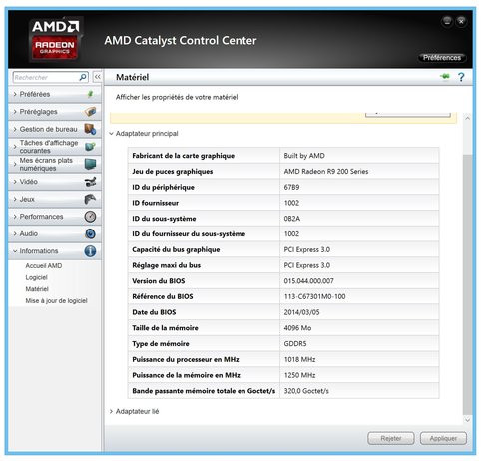Select the device ID '67B9'
Screen dimensions: 484x461
coord(291,187)
